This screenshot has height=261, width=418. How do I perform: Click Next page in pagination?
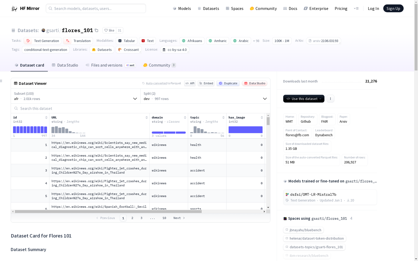pyautogui.click(x=179, y=218)
